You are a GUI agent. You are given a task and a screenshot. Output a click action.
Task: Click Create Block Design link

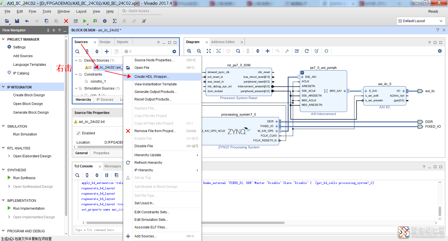coord(29,95)
